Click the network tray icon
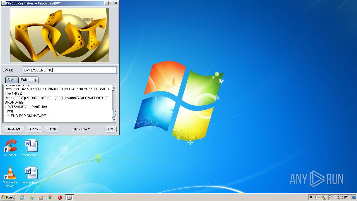357x201 pixels. point(324,197)
